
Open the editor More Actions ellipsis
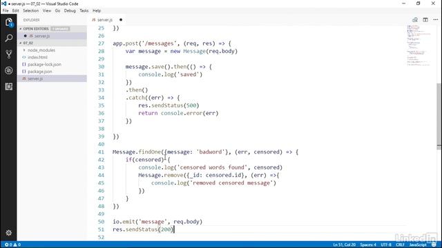coord(436,20)
